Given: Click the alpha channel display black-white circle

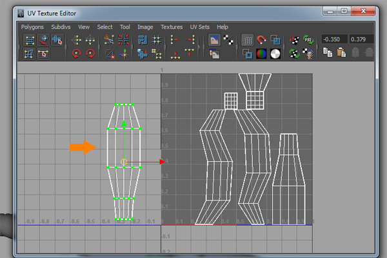Looking at the screenshot, I should (x=275, y=54).
